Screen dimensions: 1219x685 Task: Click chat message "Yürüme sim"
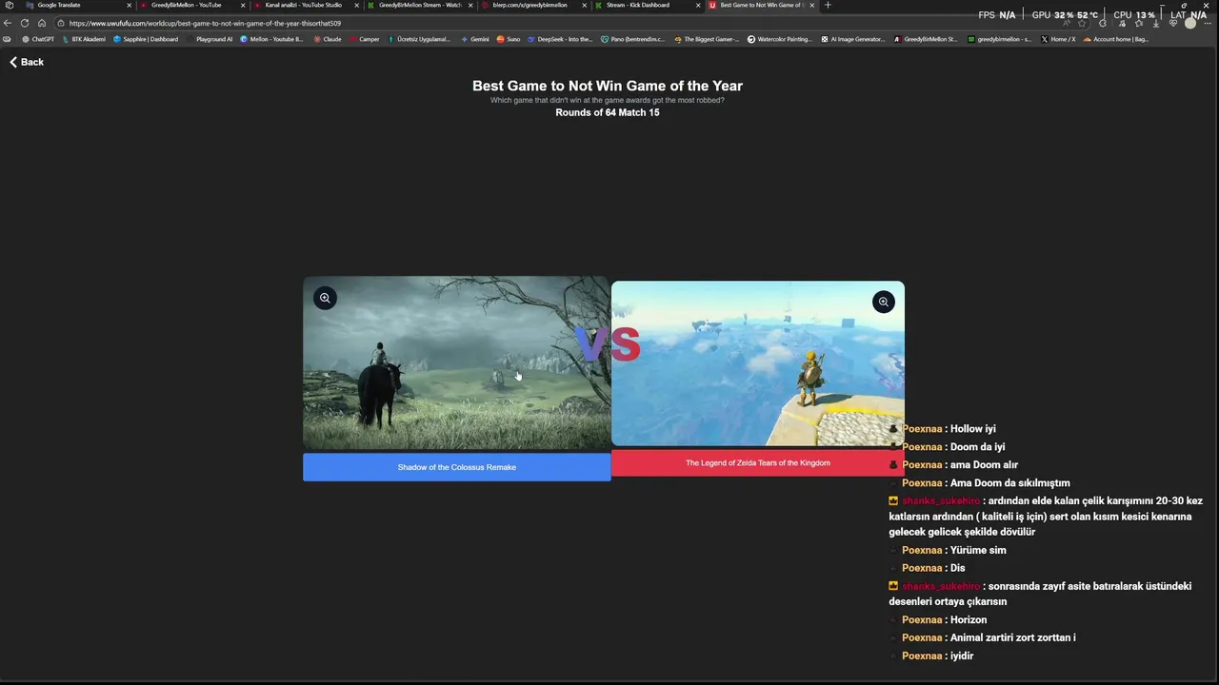pos(978,550)
